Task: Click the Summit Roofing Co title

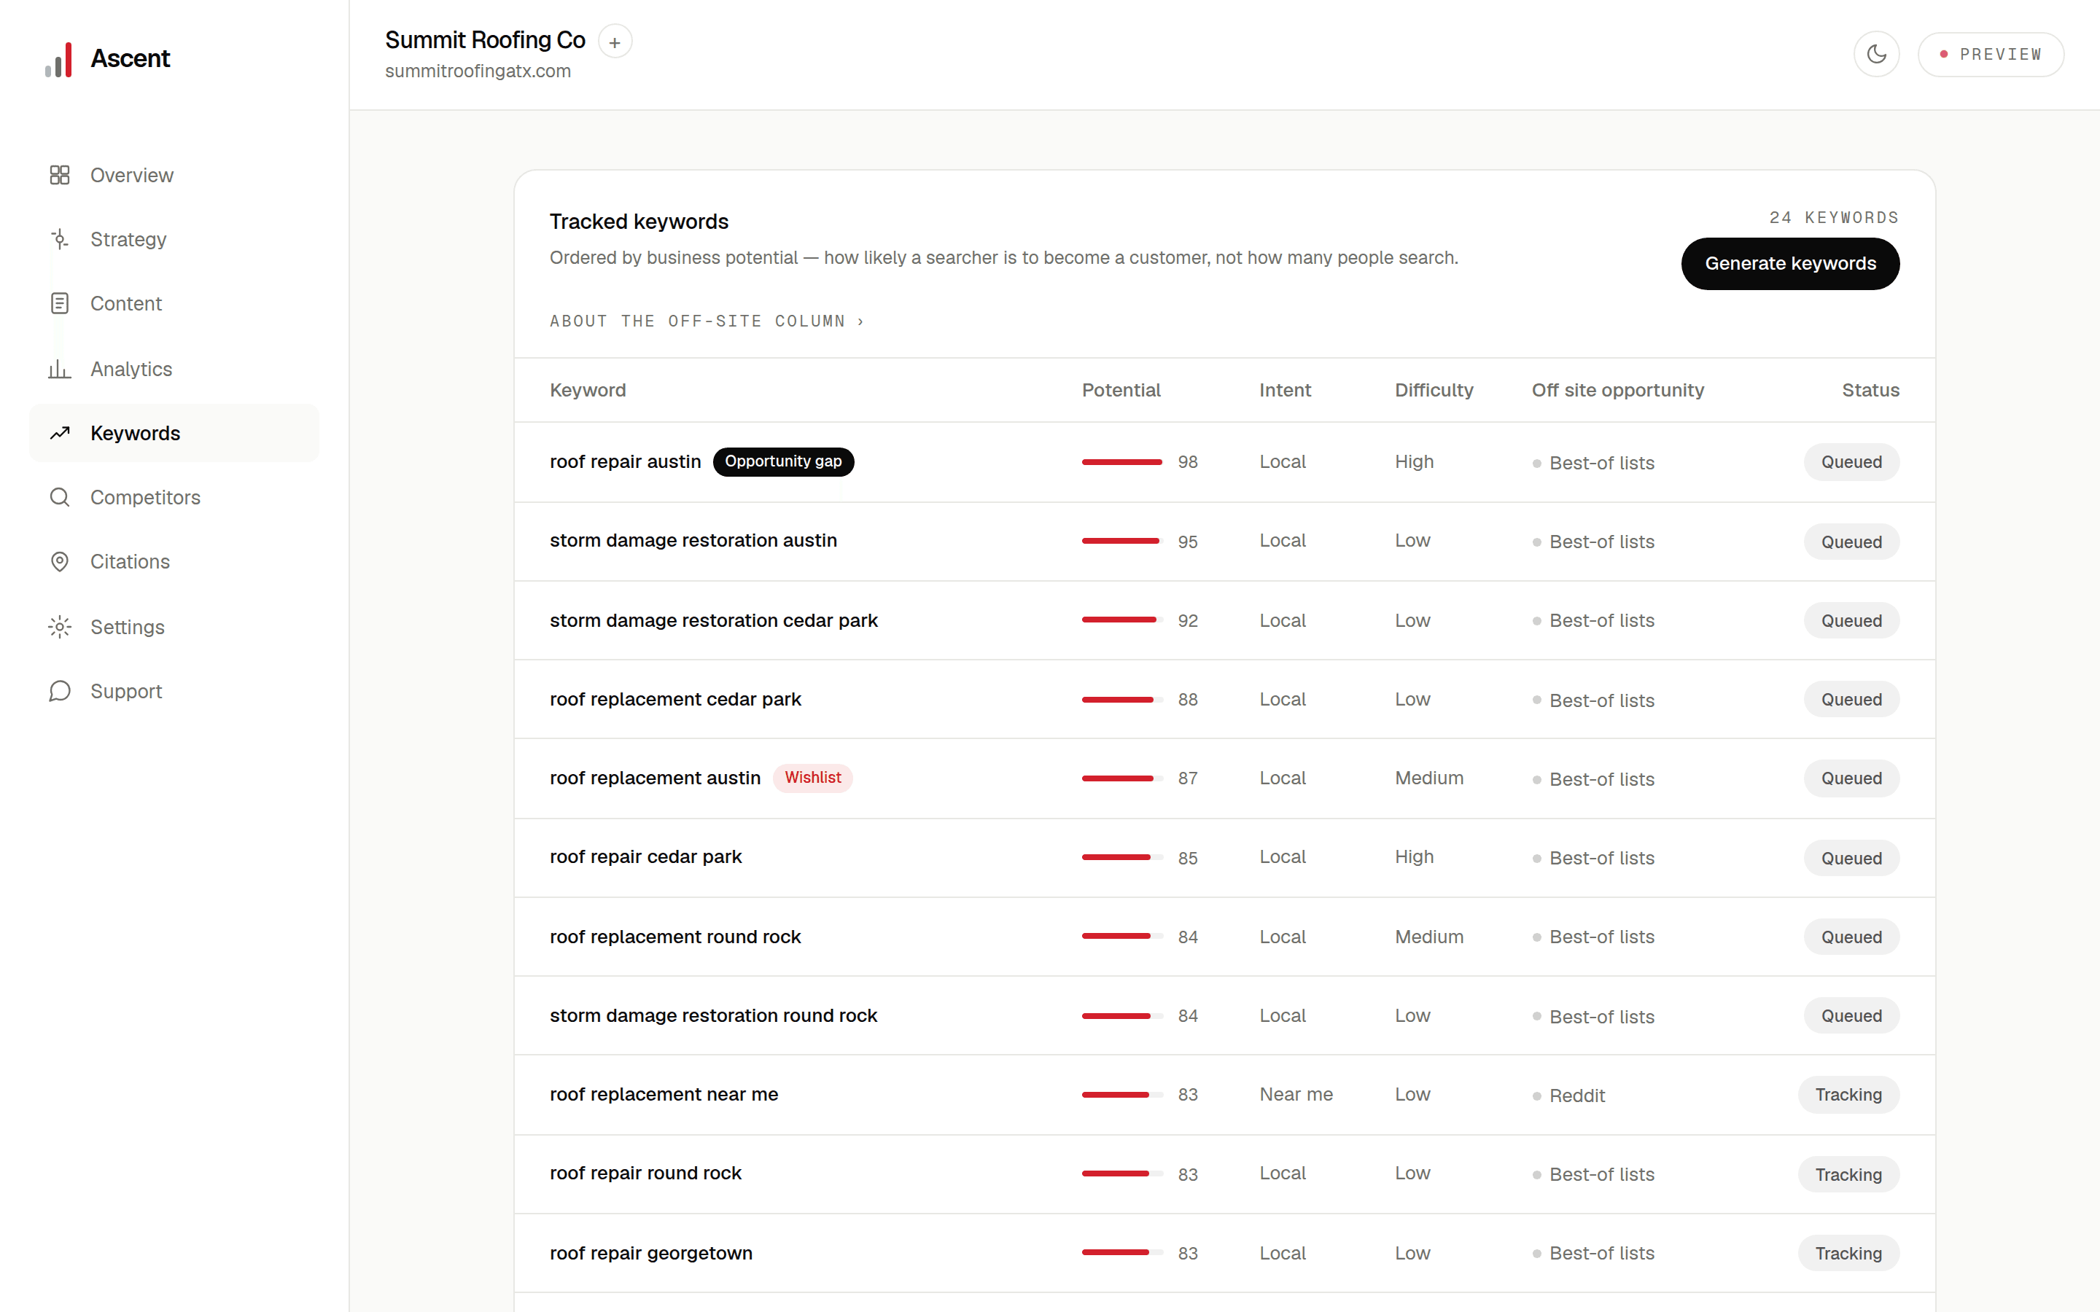Action: click(485, 40)
